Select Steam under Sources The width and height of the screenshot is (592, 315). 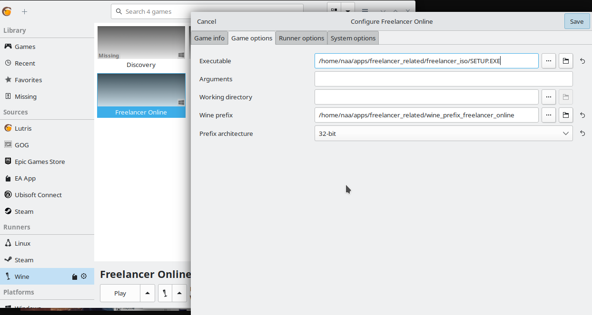(x=47, y=211)
